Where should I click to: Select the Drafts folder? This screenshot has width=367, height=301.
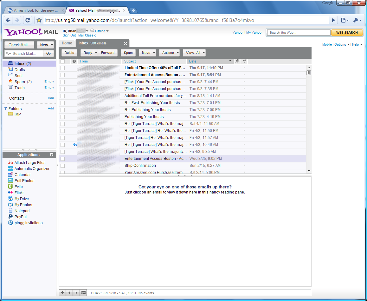tap(20, 70)
